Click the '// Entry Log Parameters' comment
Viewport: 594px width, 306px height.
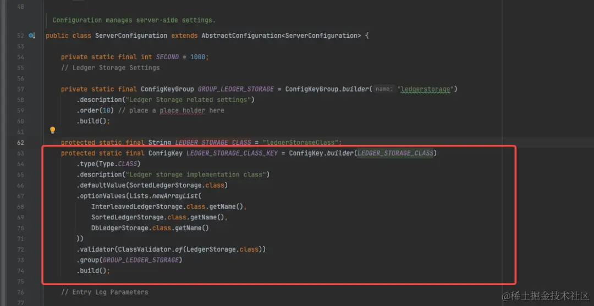click(x=105, y=292)
